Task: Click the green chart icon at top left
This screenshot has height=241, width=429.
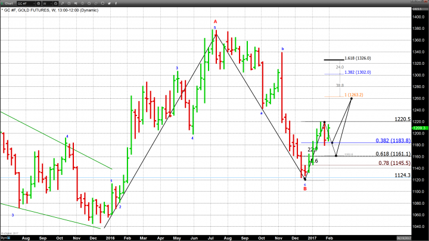Action: 2,3
